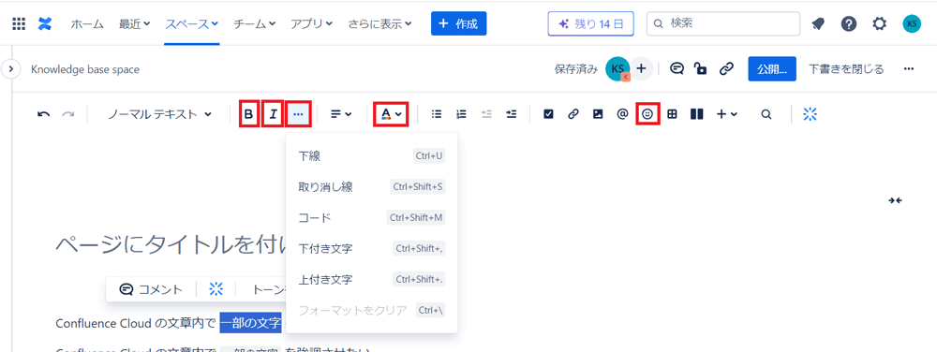Go to ホーム in the top navigation
This screenshot has height=352, width=937.
pos(87,23)
